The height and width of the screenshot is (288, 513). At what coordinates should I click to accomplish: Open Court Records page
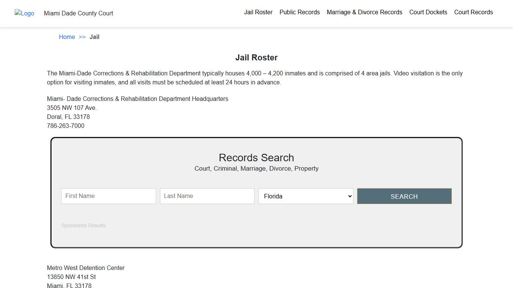(x=474, y=12)
